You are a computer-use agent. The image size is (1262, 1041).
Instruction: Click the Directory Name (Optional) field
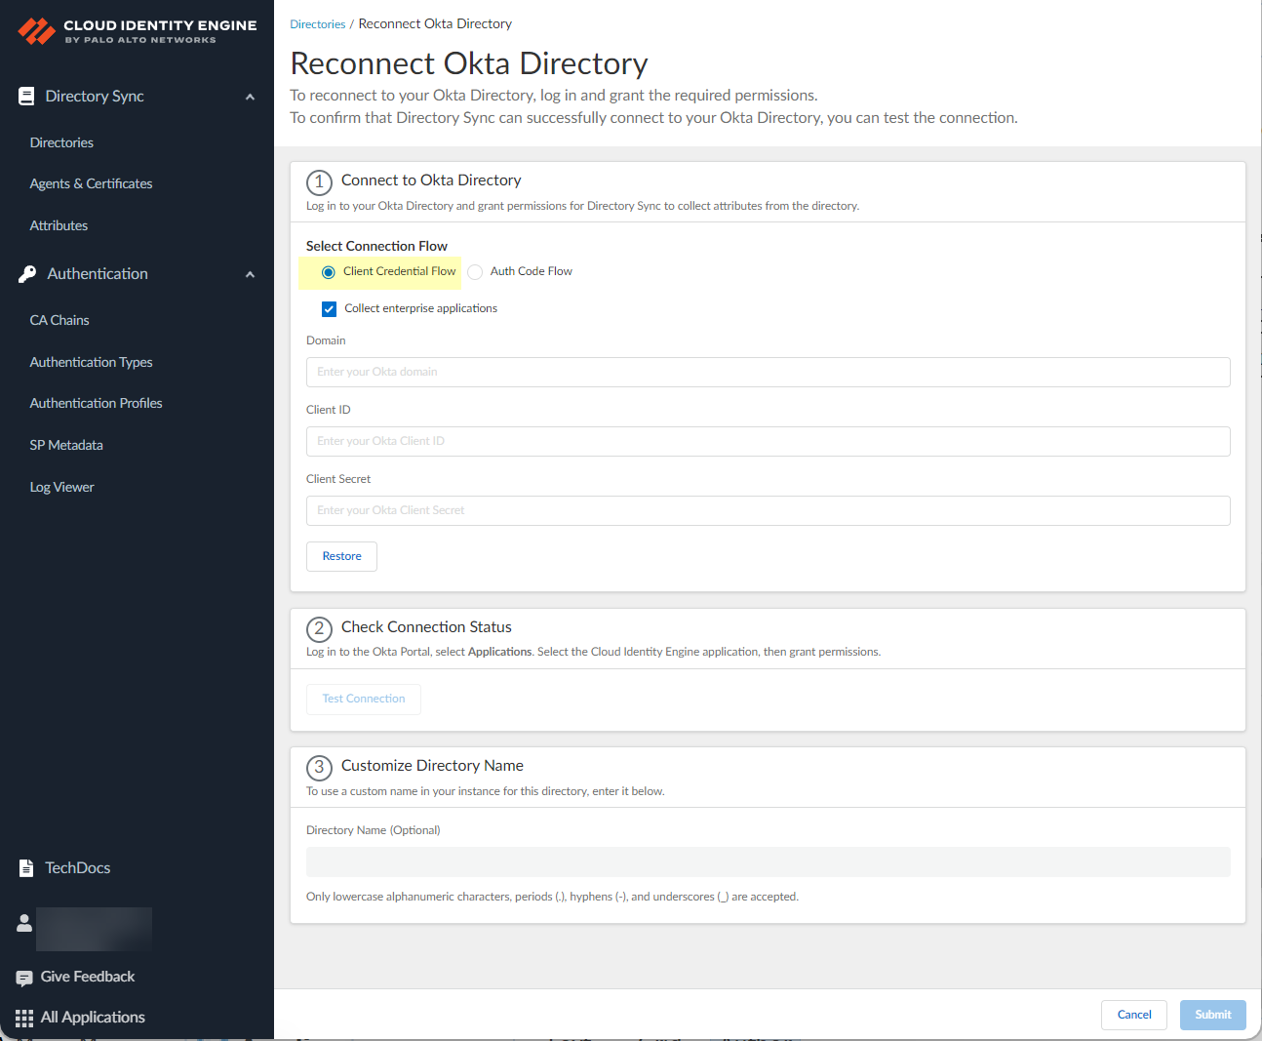coord(769,861)
